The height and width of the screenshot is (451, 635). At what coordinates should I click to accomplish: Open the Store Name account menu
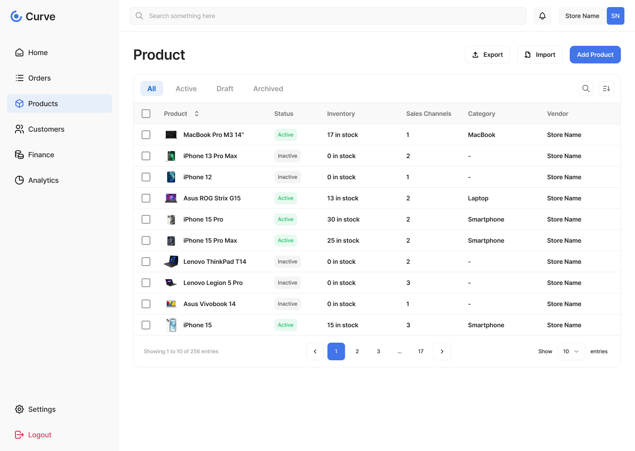tap(591, 16)
